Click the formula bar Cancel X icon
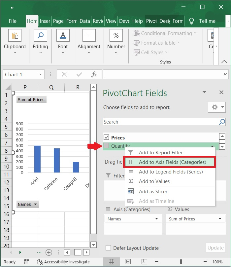Image resolution: width=231 pixels, height=267 pixels. [64, 74]
